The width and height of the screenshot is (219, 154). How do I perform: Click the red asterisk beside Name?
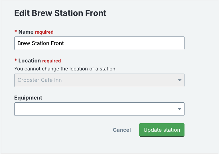pyautogui.click(x=16, y=31)
